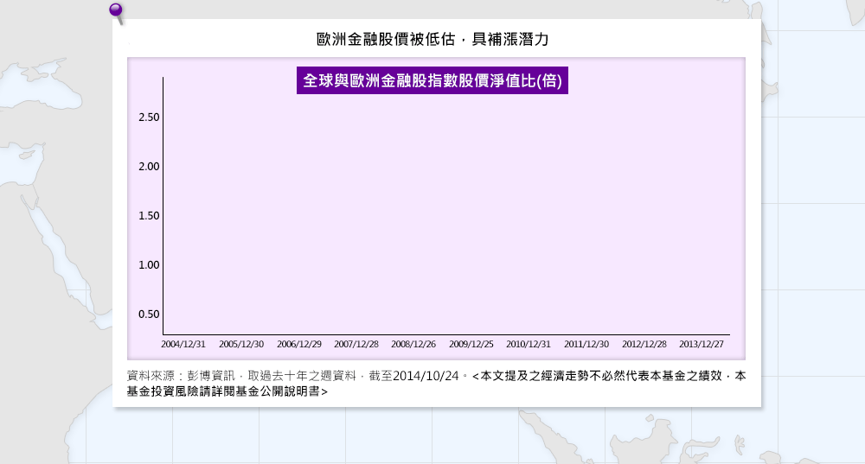Click the 2.00 y-axis label
Image resolution: width=865 pixels, height=464 pixels.
click(x=149, y=166)
